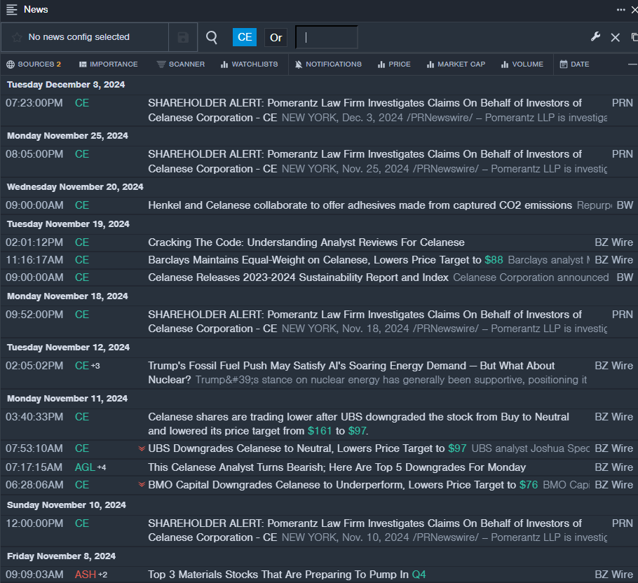Open the Scanner filter
This screenshot has width=638, height=583.
181,64
